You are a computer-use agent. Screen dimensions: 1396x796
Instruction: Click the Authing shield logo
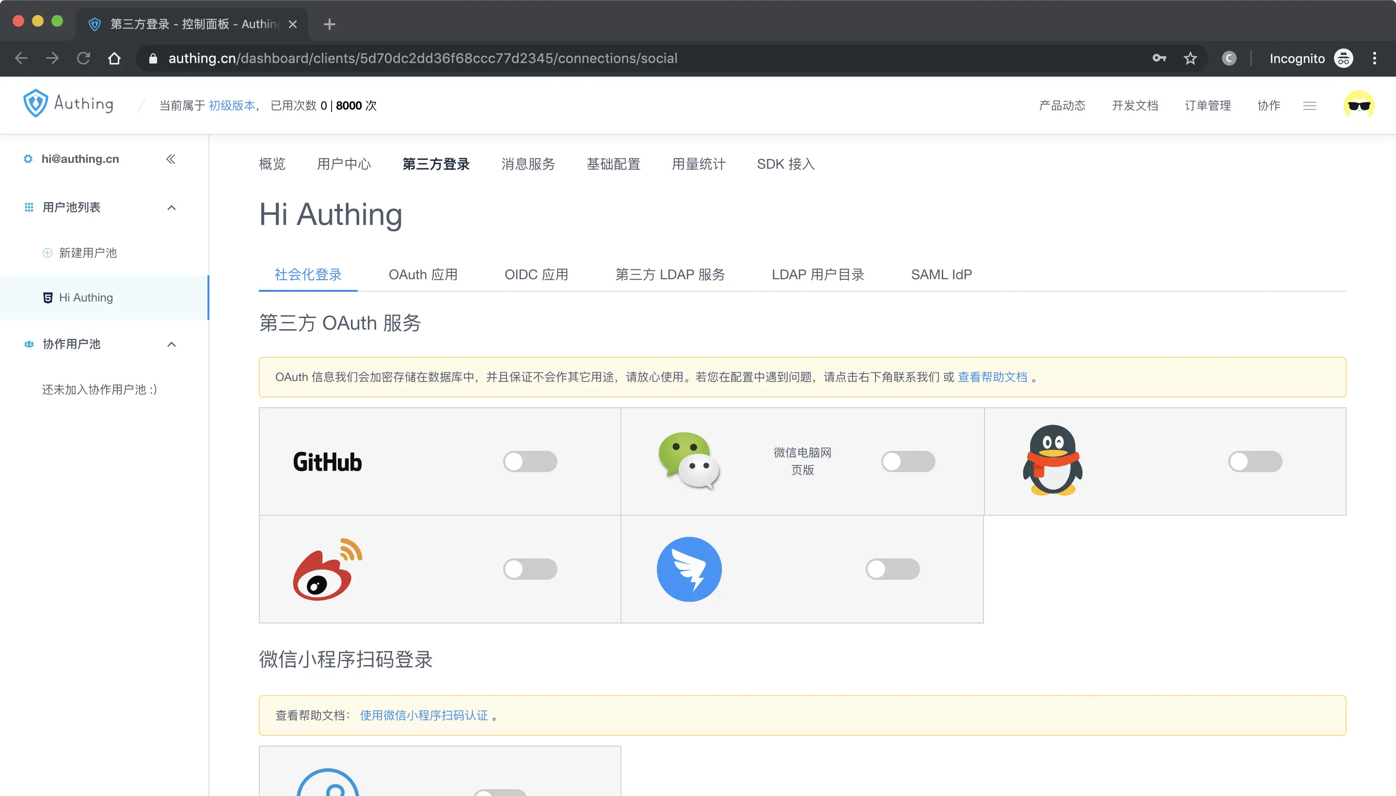click(x=35, y=104)
